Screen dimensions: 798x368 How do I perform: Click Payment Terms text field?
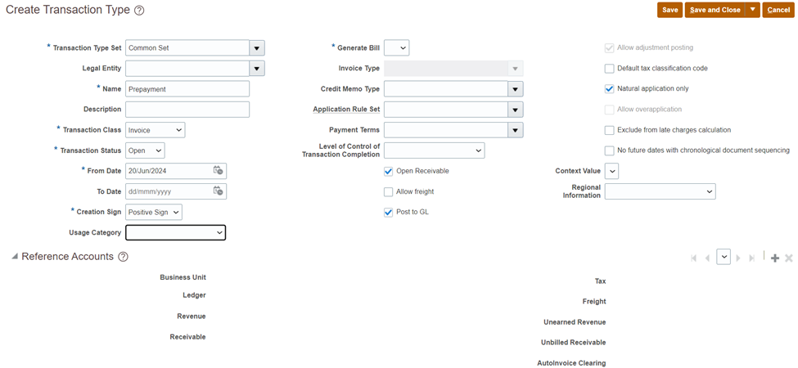pos(446,130)
